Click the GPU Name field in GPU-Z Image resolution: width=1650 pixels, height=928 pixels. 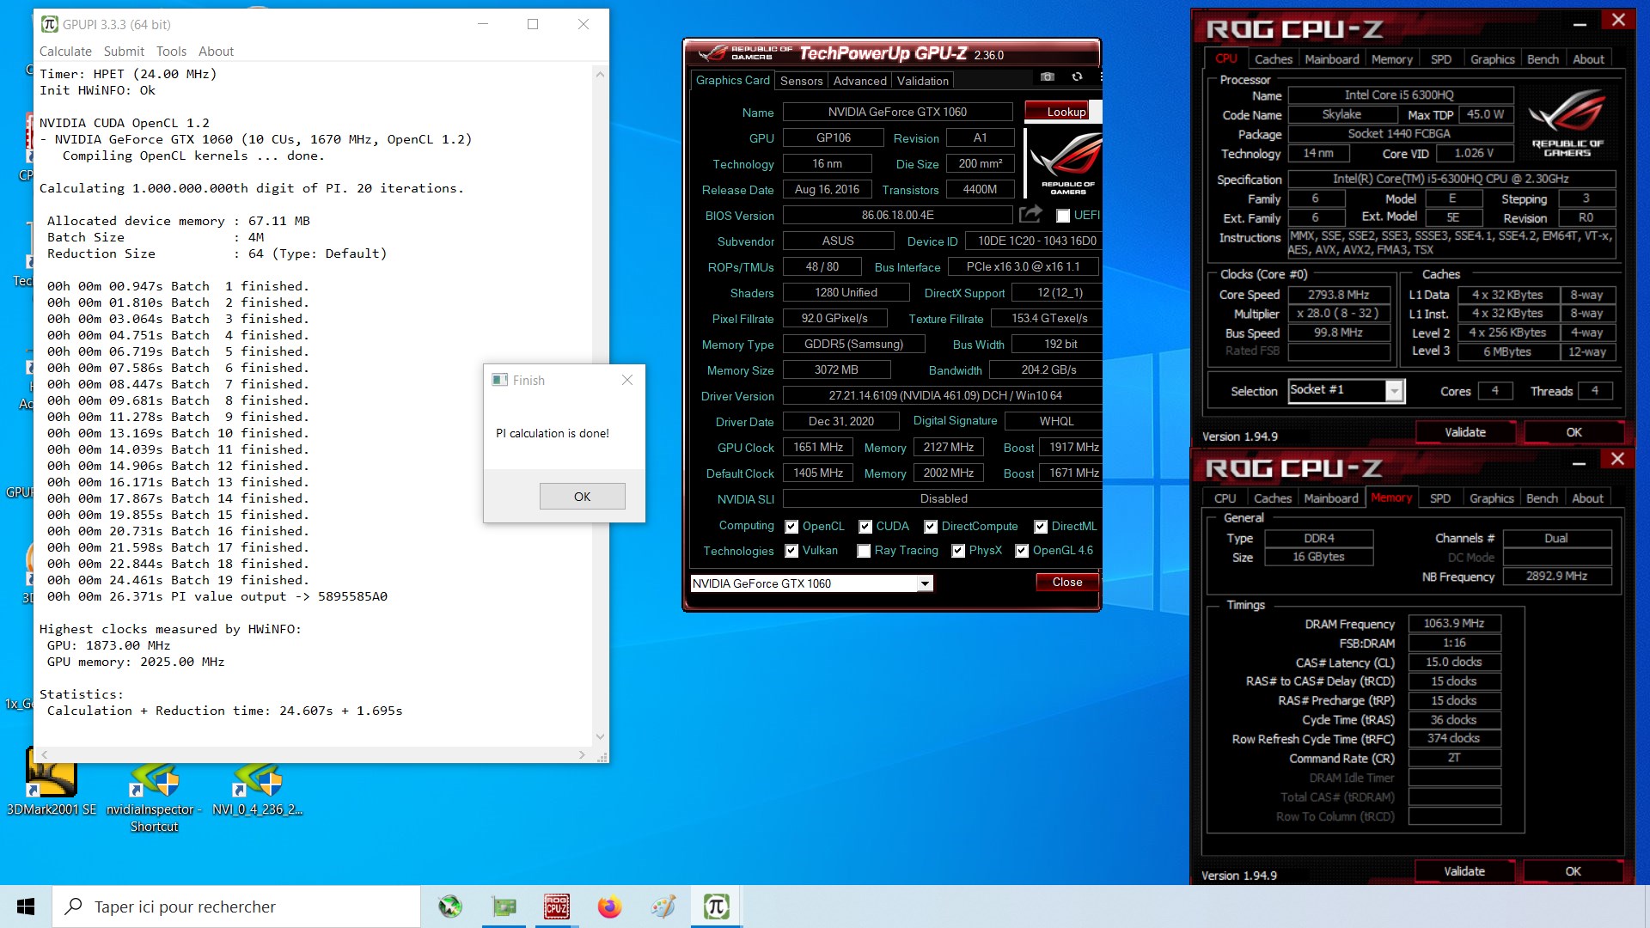pyautogui.click(x=897, y=112)
